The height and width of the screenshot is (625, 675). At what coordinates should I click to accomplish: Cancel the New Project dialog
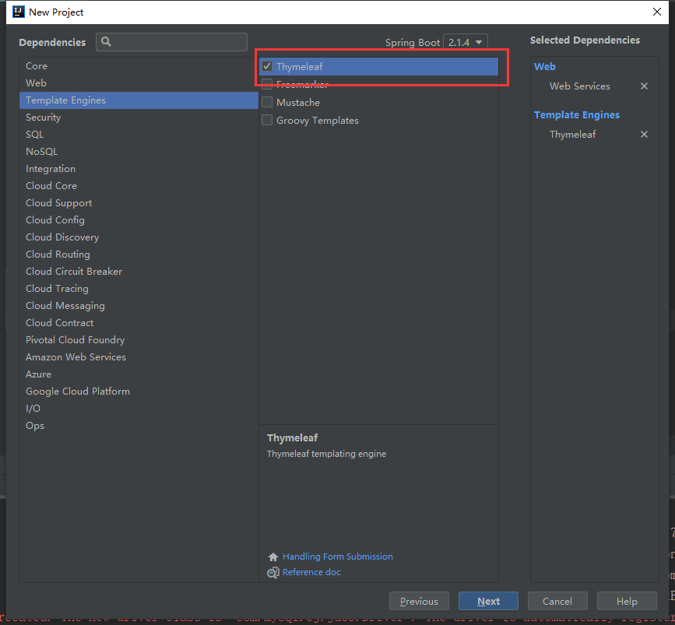[557, 601]
